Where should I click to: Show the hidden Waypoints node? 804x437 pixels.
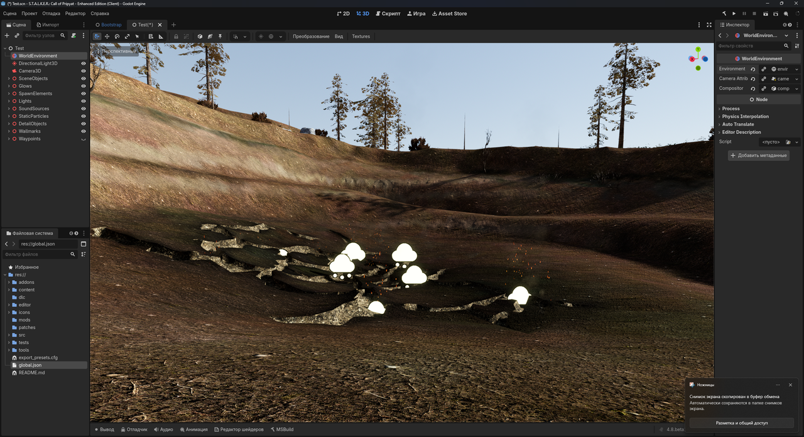pos(84,139)
